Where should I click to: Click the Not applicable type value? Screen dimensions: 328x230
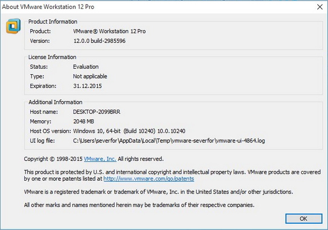pyautogui.click(x=90, y=76)
